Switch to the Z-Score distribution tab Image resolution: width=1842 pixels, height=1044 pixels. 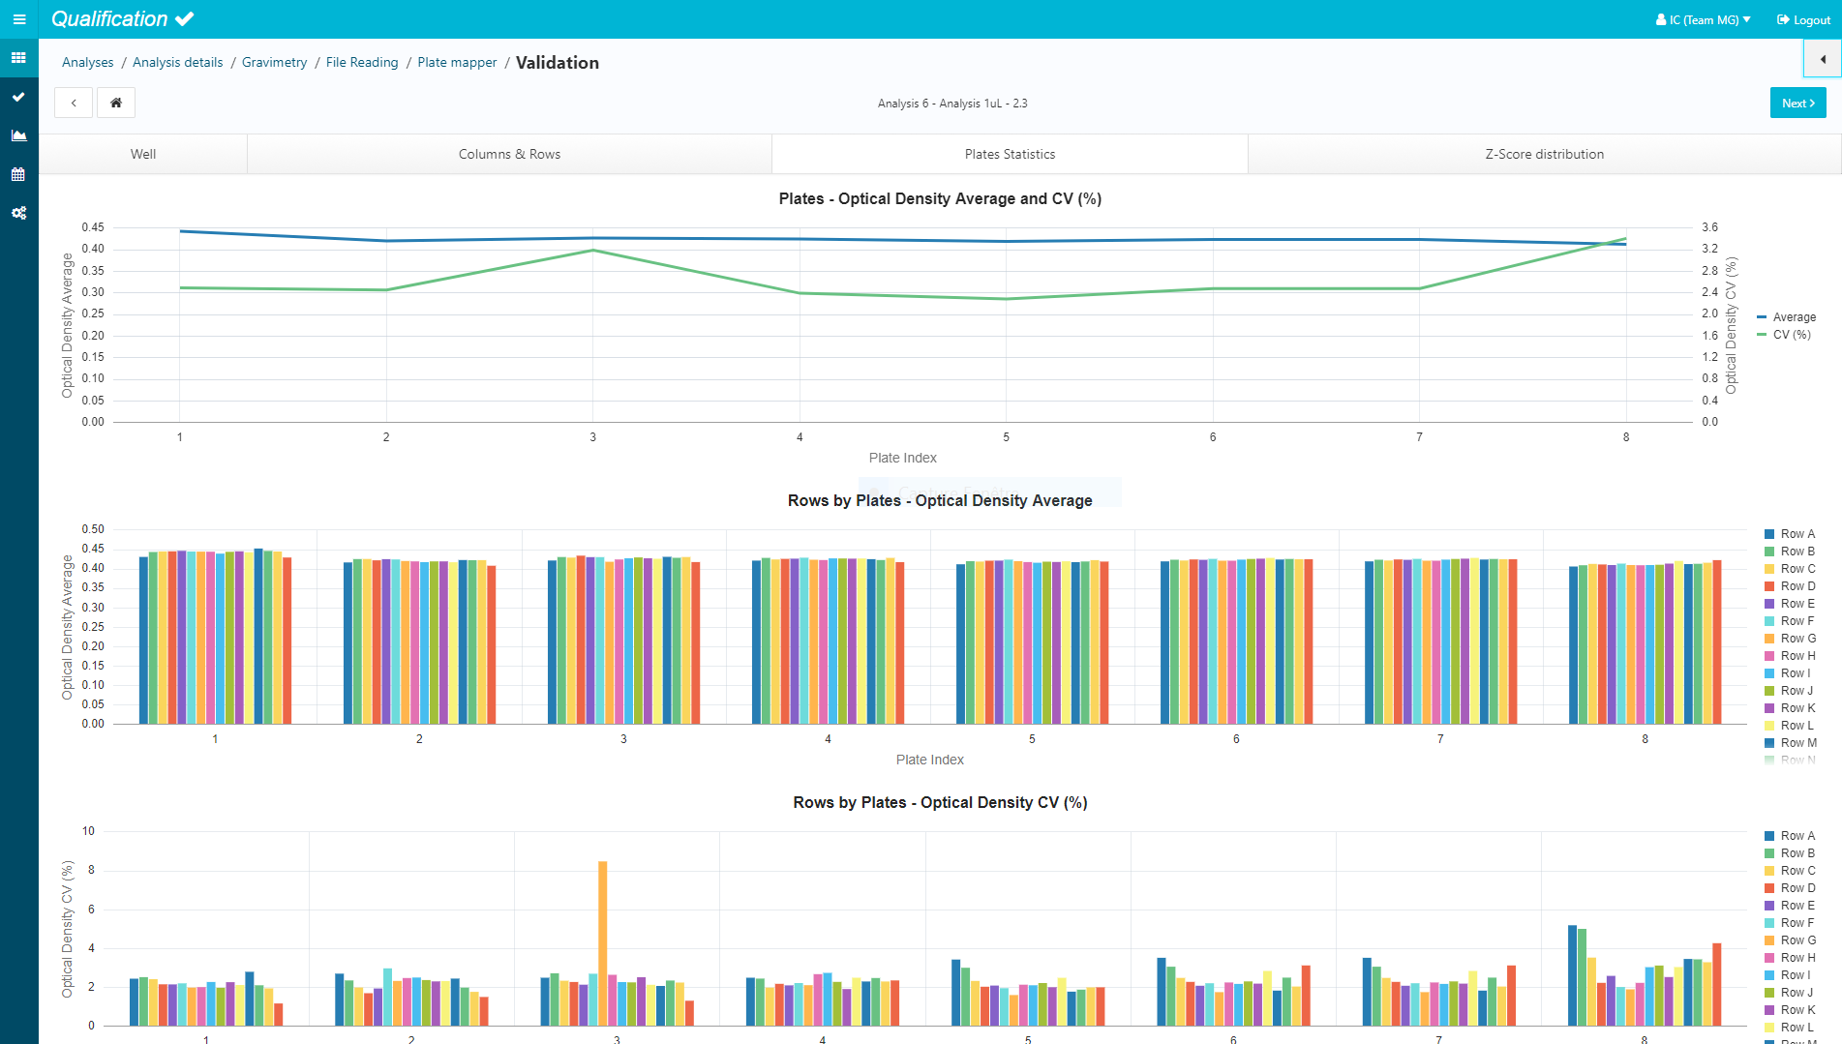coord(1544,154)
